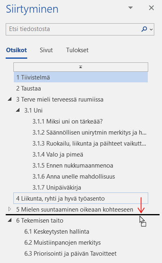This screenshot has width=162, height=263.
Task: Click the Etsi tiedostosta search field
Action: 73,29
